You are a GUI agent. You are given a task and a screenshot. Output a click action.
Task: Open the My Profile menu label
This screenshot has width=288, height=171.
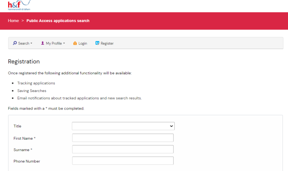54,43
